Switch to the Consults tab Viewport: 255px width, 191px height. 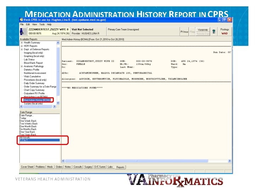coord(78,167)
